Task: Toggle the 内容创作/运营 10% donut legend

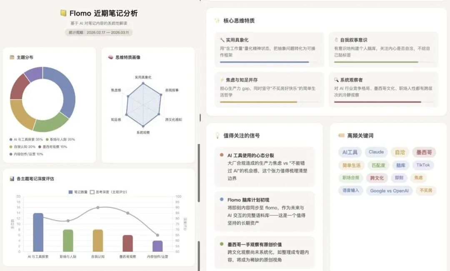Action: coord(26,154)
